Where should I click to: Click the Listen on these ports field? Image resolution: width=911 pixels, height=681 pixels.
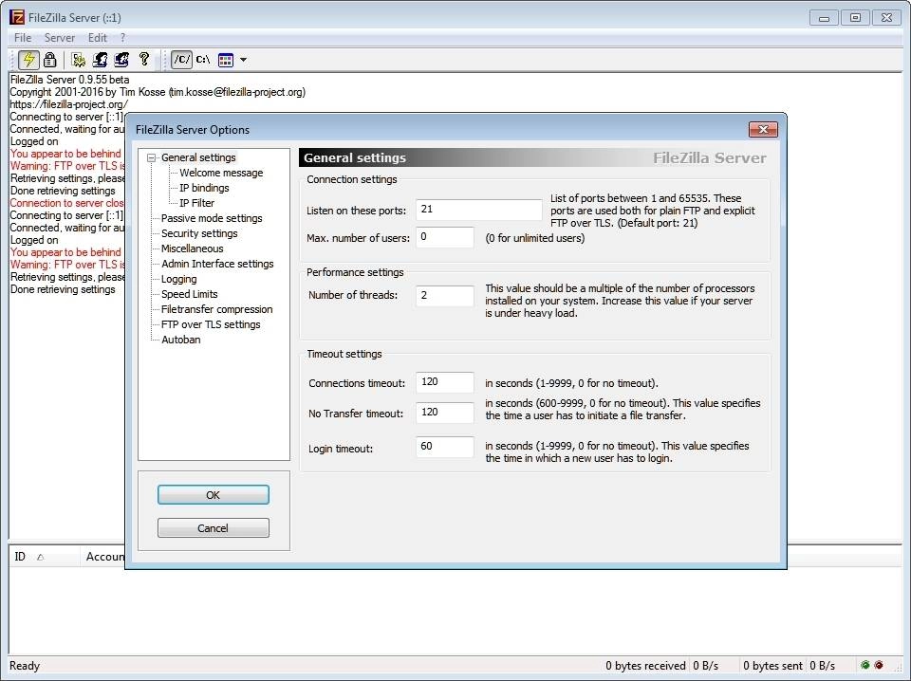click(478, 210)
